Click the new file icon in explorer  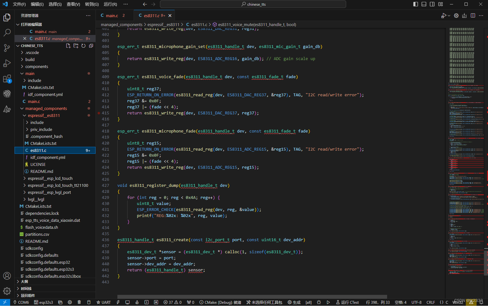point(68,46)
